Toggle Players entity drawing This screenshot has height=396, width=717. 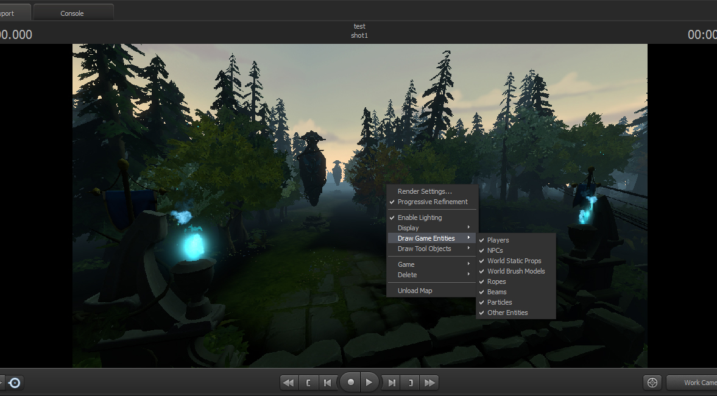click(x=516, y=240)
